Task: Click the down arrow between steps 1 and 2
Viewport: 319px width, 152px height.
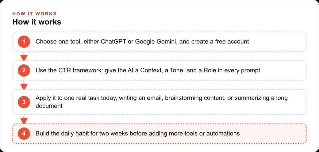Action: click(24, 56)
